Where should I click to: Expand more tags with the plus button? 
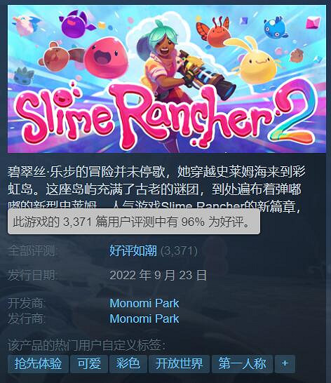(x=285, y=364)
